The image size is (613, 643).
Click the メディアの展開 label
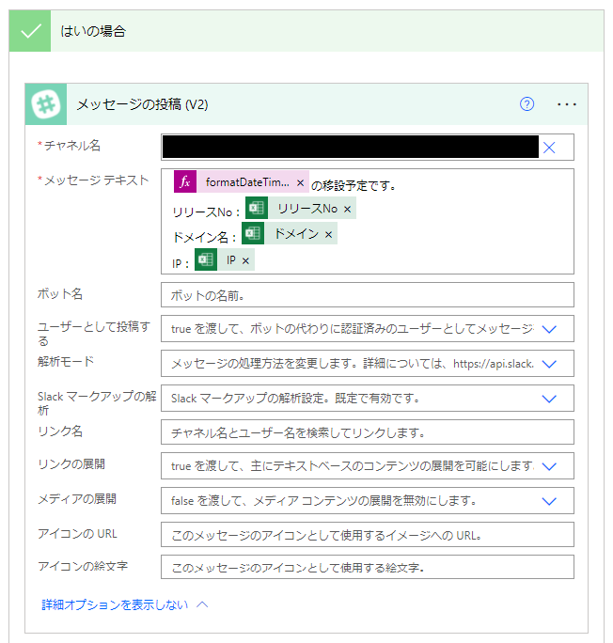(77, 499)
